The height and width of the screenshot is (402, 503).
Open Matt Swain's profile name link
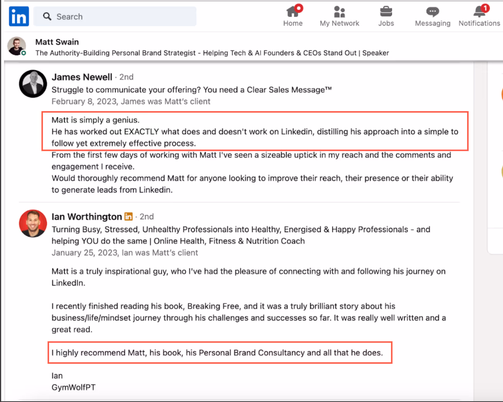tap(57, 42)
